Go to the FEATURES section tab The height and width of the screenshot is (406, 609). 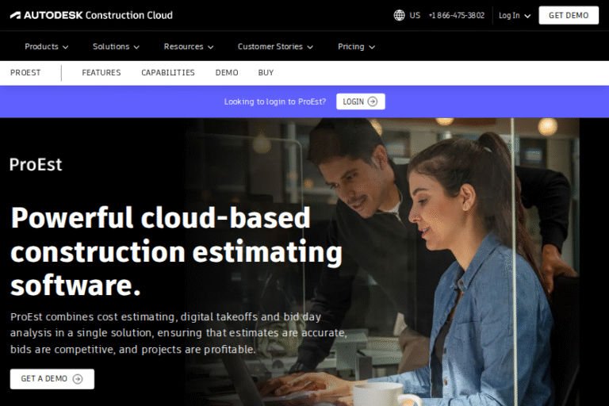point(101,73)
